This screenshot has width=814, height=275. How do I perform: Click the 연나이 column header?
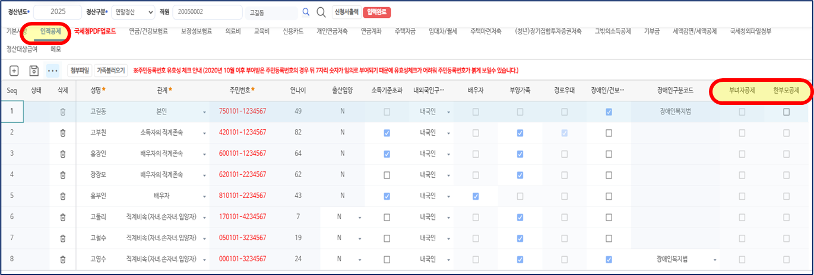(297, 90)
